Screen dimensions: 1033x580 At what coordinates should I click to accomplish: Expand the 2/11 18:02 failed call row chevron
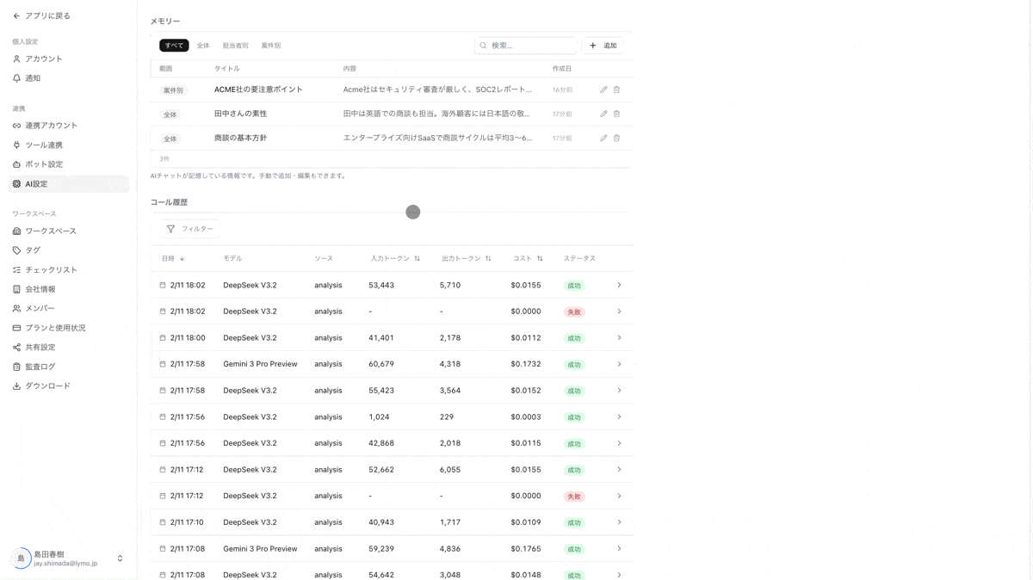coord(619,312)
